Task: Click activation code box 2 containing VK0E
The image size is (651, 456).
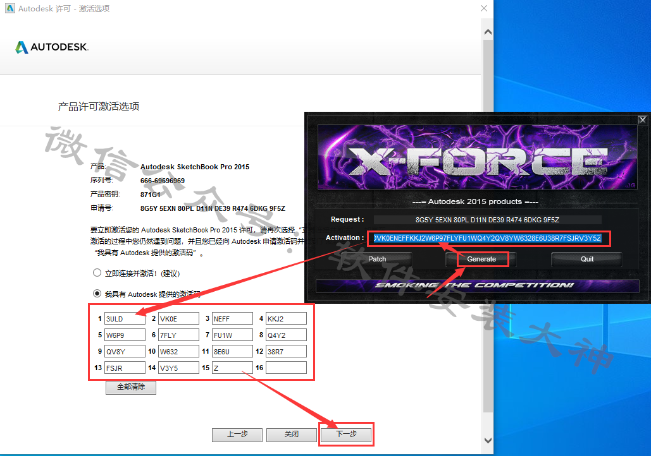Action: pyautogui.click(x=178, y=318)
